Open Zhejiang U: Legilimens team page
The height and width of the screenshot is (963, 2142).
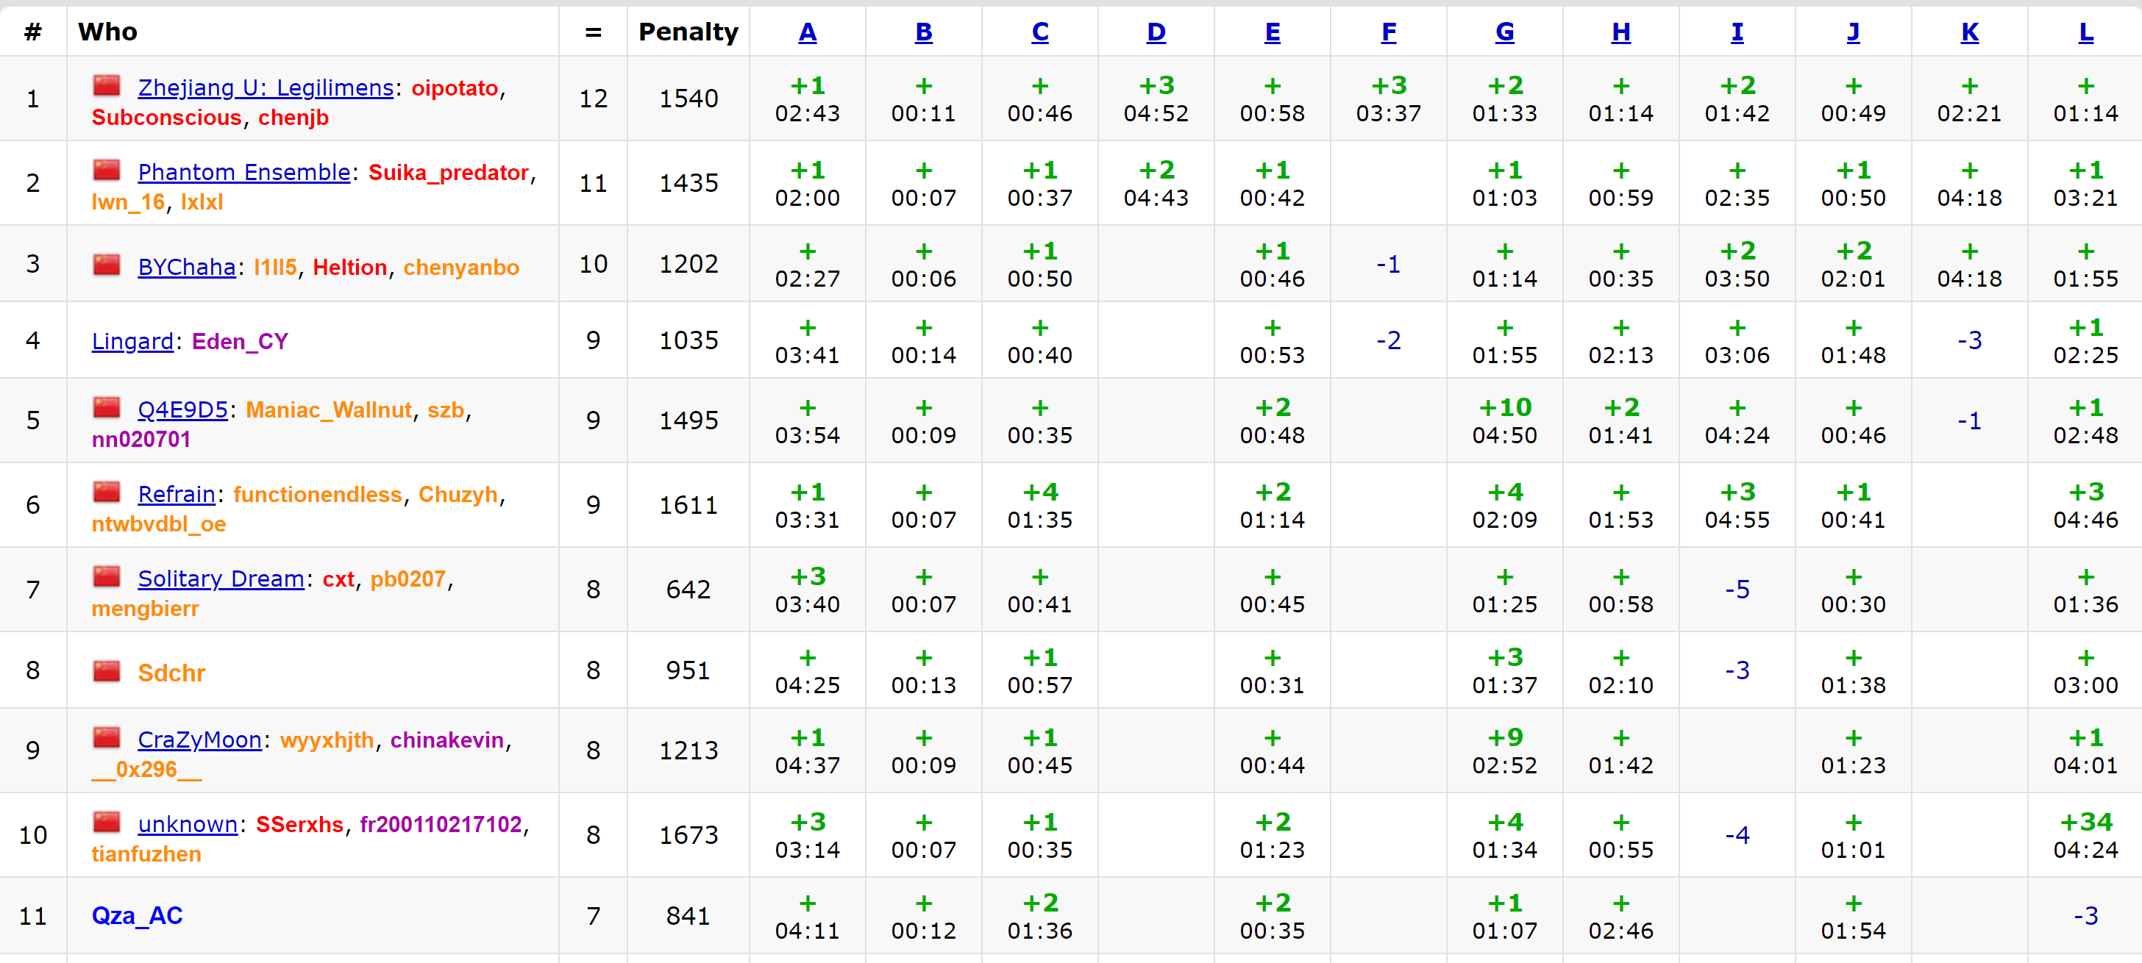(266, 87)
